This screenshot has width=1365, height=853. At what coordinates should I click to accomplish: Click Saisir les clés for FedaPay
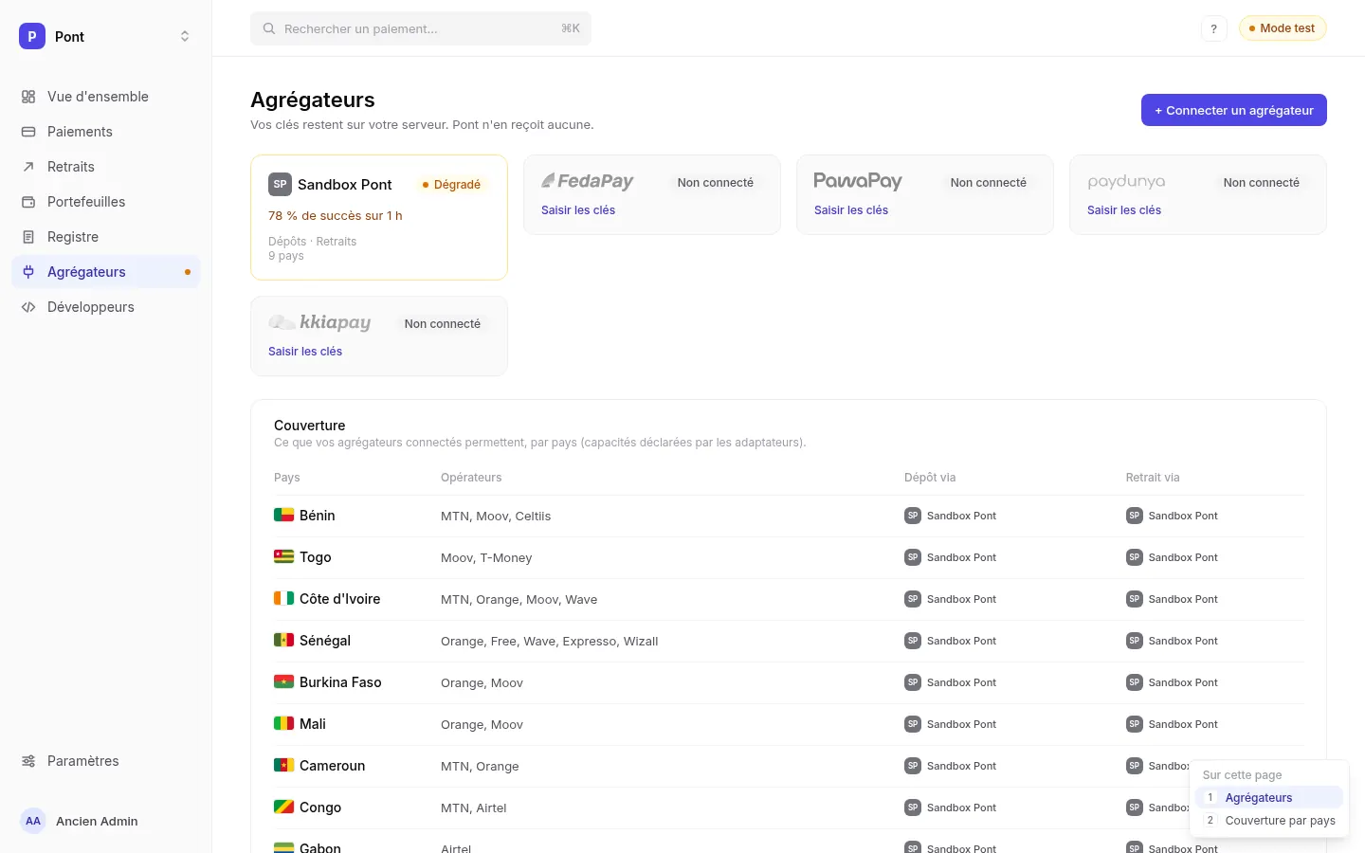click(578, 210)
